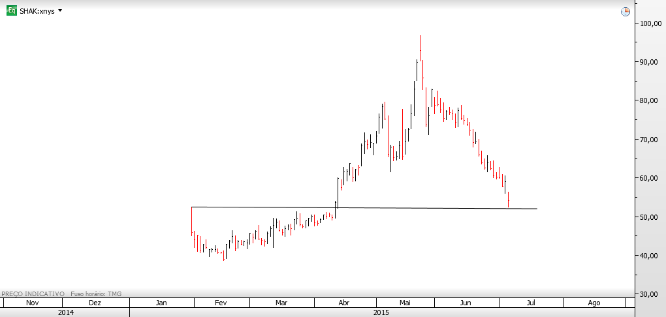Click the PREÇO INDICATIVO label
Viewport: 666px width, 317px height.
[33, 294]
